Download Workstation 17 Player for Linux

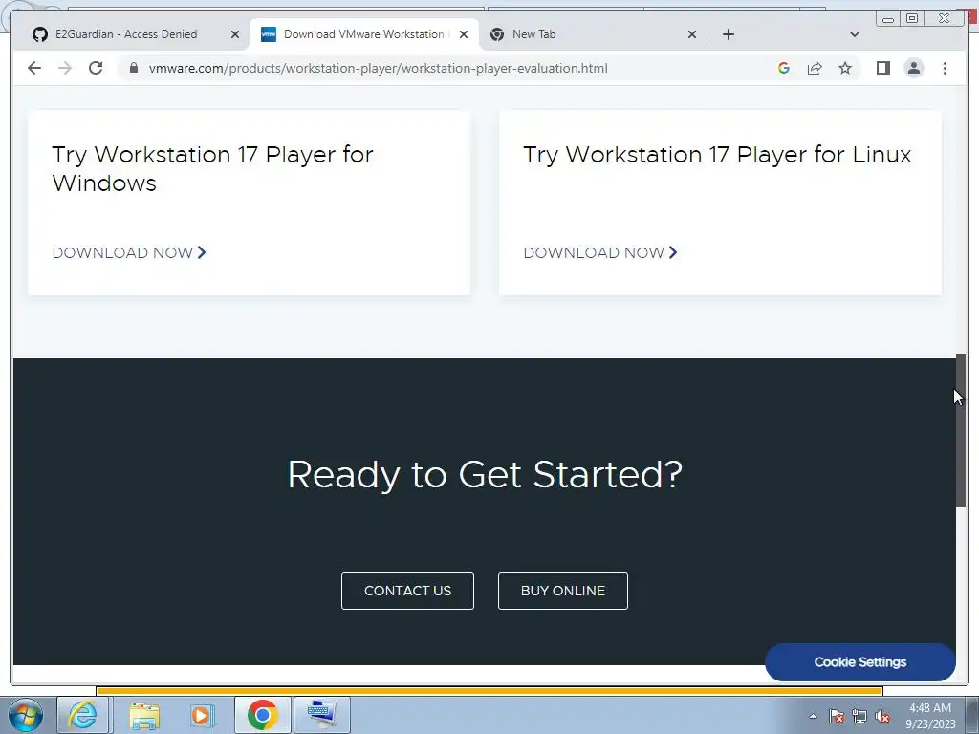pyautogui.click(x=600, y=252)
